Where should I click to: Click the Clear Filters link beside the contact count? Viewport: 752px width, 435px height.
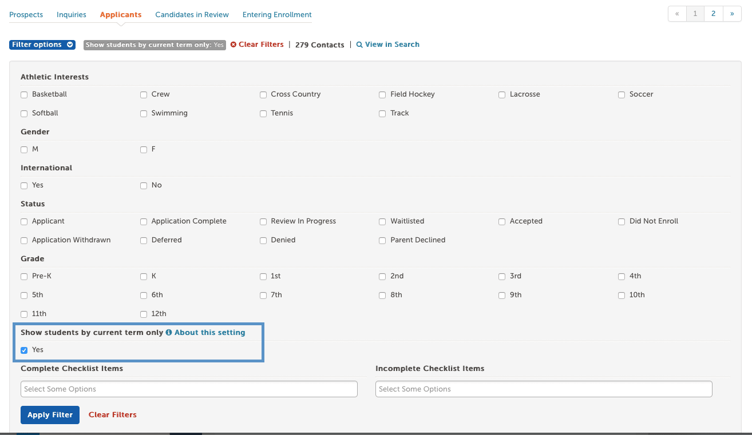point(257,45)
